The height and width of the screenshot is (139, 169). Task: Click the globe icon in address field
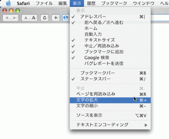(x=66, y=18)
